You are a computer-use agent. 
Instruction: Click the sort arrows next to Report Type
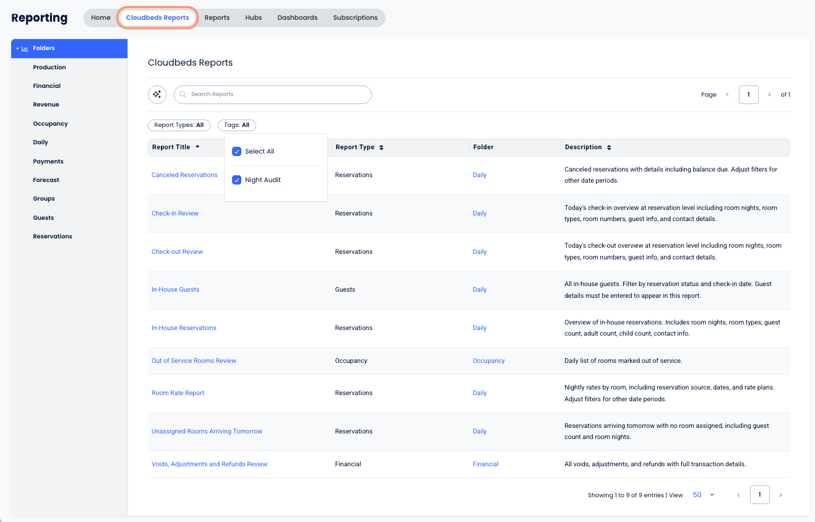pos(381,147)
